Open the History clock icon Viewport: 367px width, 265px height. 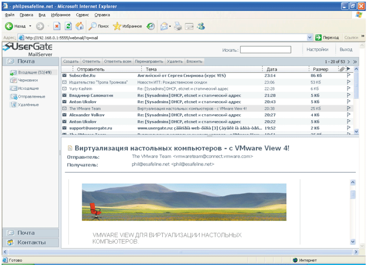150,26
